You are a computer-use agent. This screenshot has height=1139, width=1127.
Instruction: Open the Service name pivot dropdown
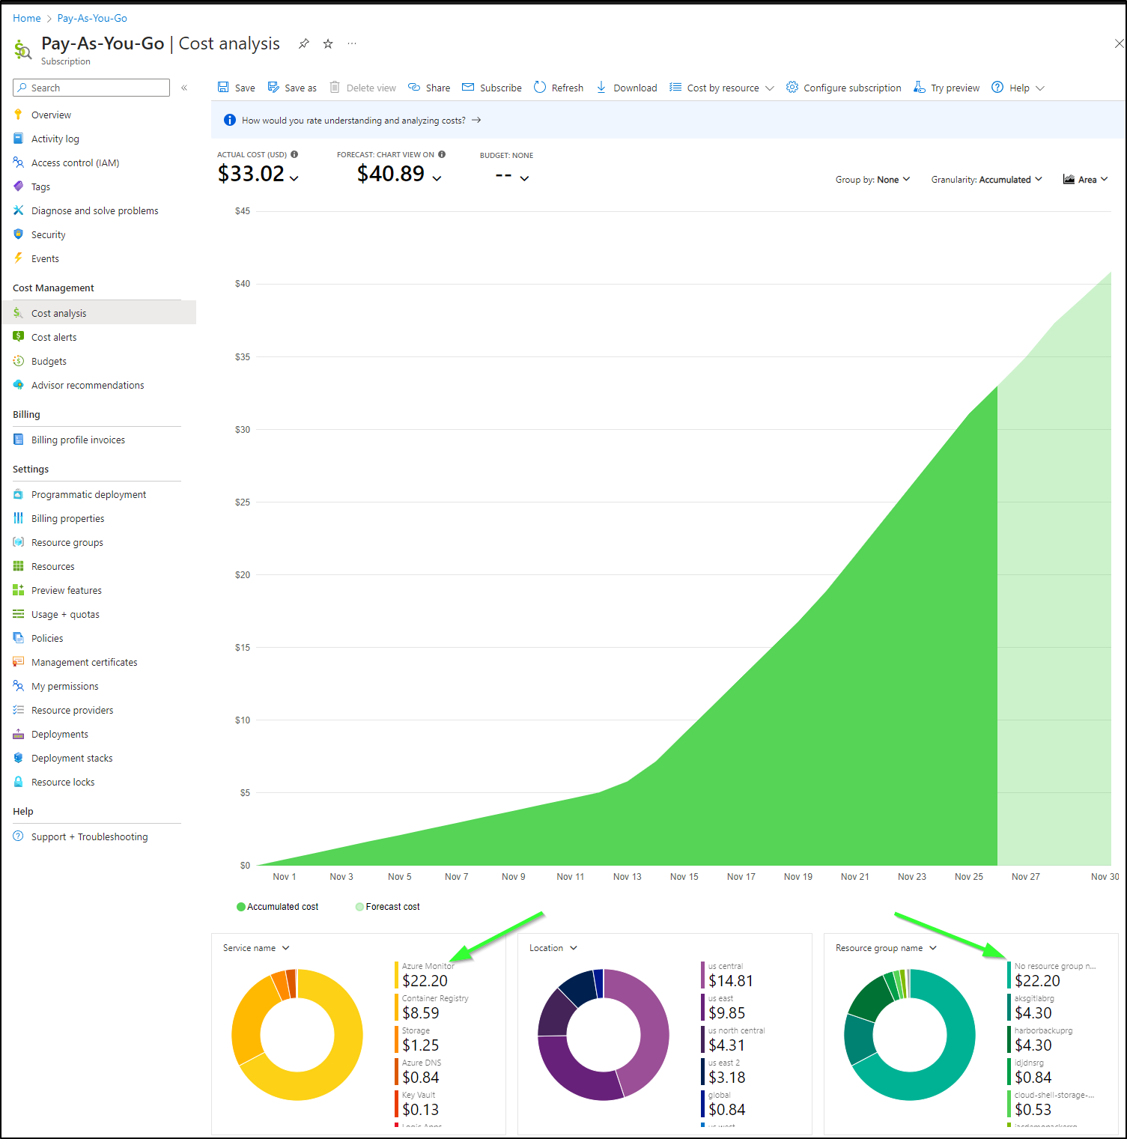[x=256, y=948]
